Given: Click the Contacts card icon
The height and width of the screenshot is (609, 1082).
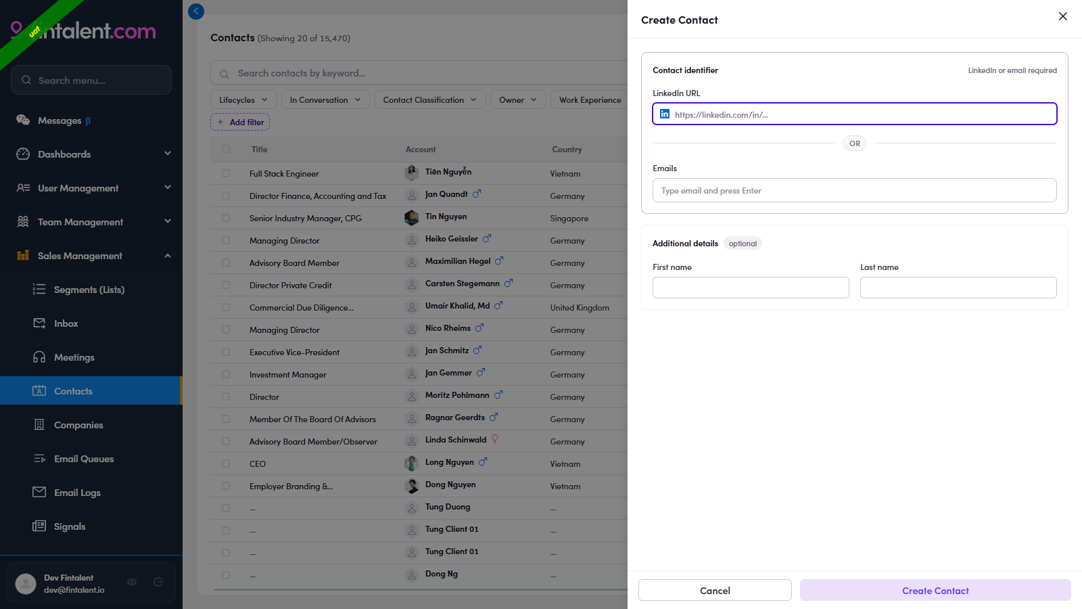Looking at the screenshot, I should point(39,390).
